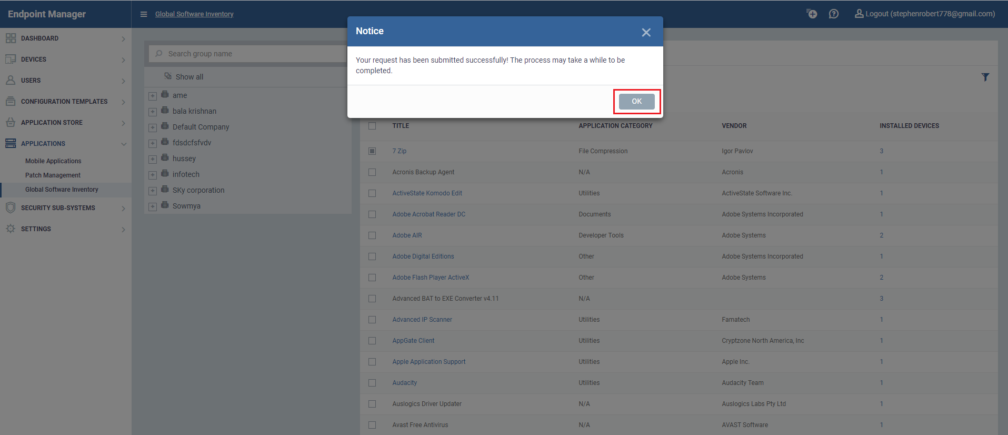Screen dimensions: 1008x435
Task: Click the Dashboard grid icon
Action: pyautogui.click(x=11, y=38)
